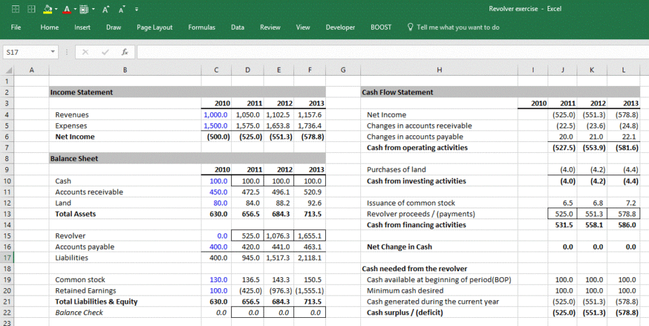Image resolution: width=649 pixels, height=326 pixels.
Task: Select the 2010 Revenues cell 1,000.0
Action: coord(216,115)
